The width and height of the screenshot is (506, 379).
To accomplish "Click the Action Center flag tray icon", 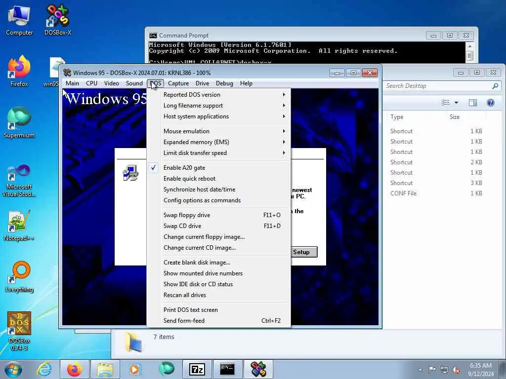I will click(x=432, y=369).
